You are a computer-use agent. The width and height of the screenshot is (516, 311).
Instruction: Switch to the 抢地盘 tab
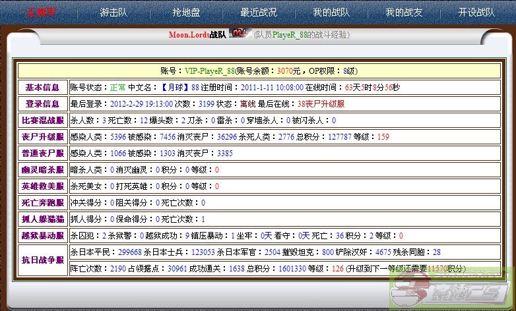[186, 13]
